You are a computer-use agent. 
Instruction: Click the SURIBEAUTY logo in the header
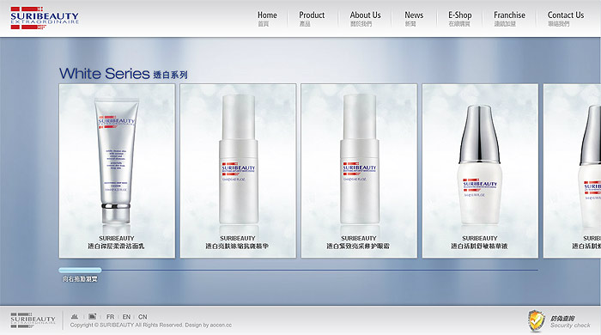point(45,18)
